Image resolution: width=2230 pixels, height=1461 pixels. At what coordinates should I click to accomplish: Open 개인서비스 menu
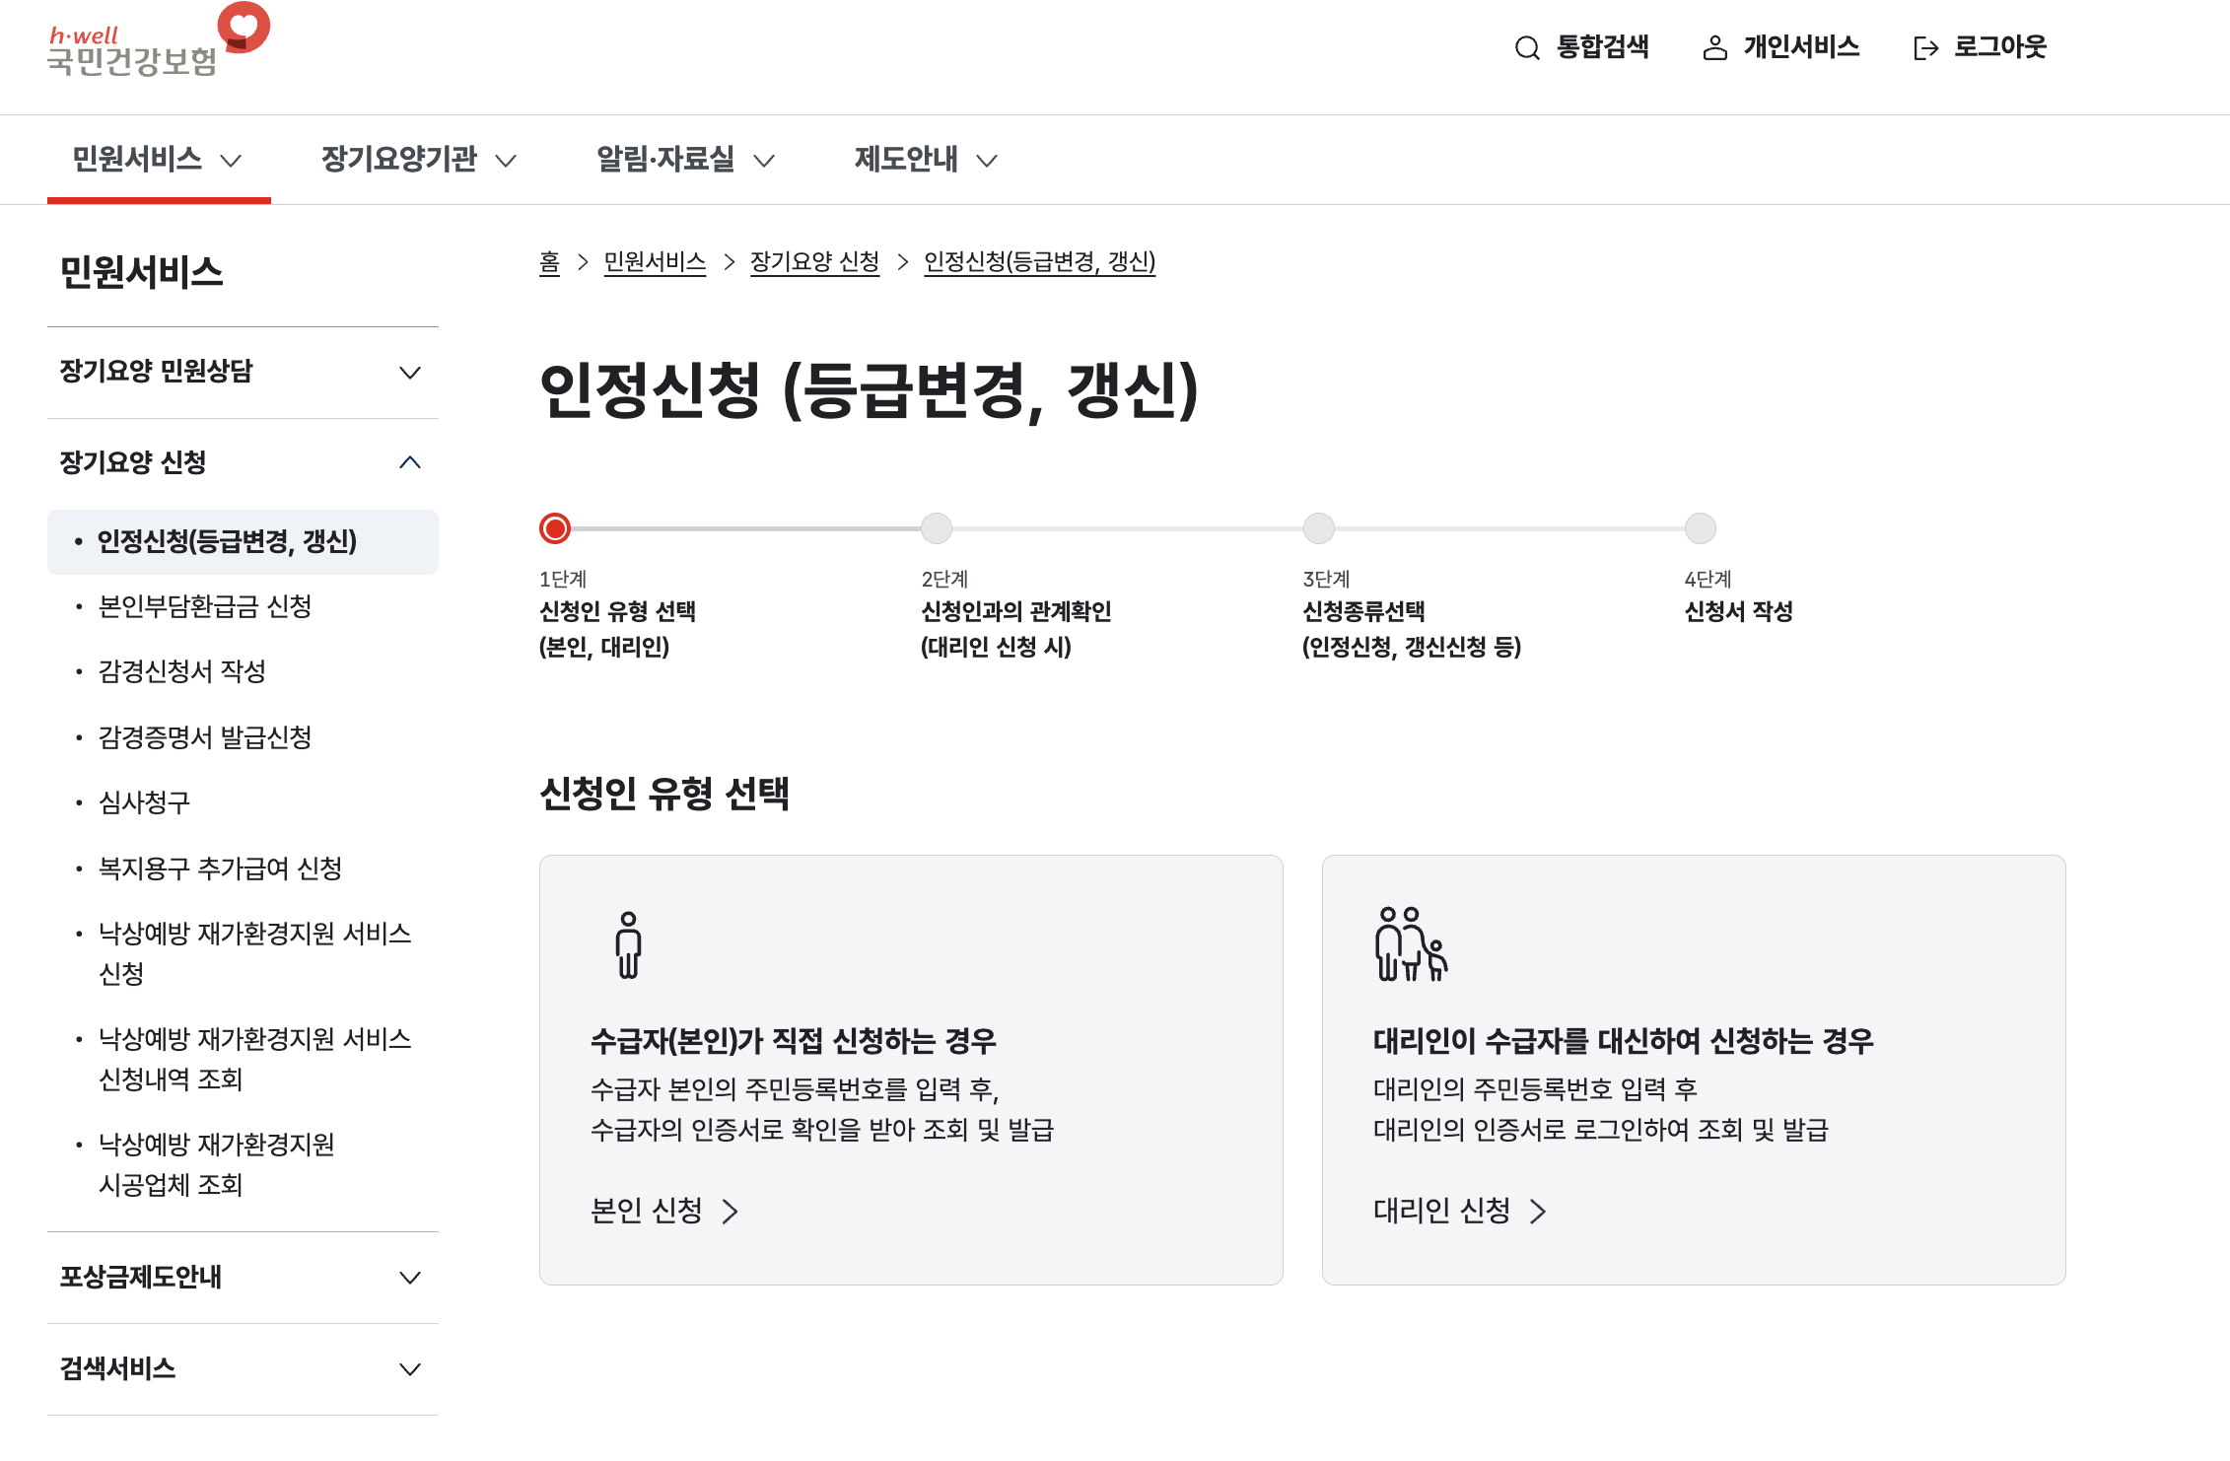click(x=1780, y=47)
